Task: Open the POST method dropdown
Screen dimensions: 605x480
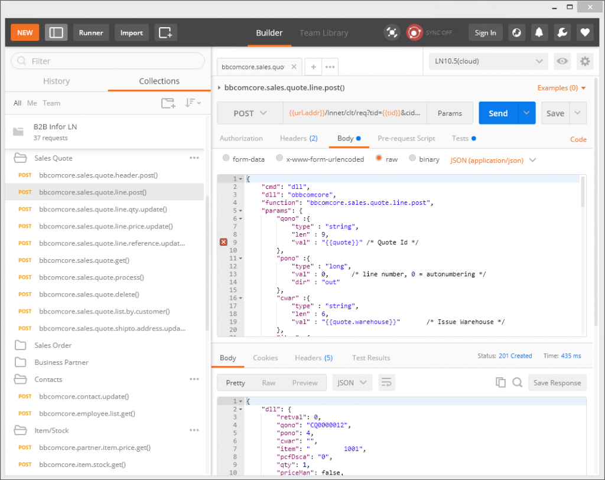Action: tap(250, 113)
